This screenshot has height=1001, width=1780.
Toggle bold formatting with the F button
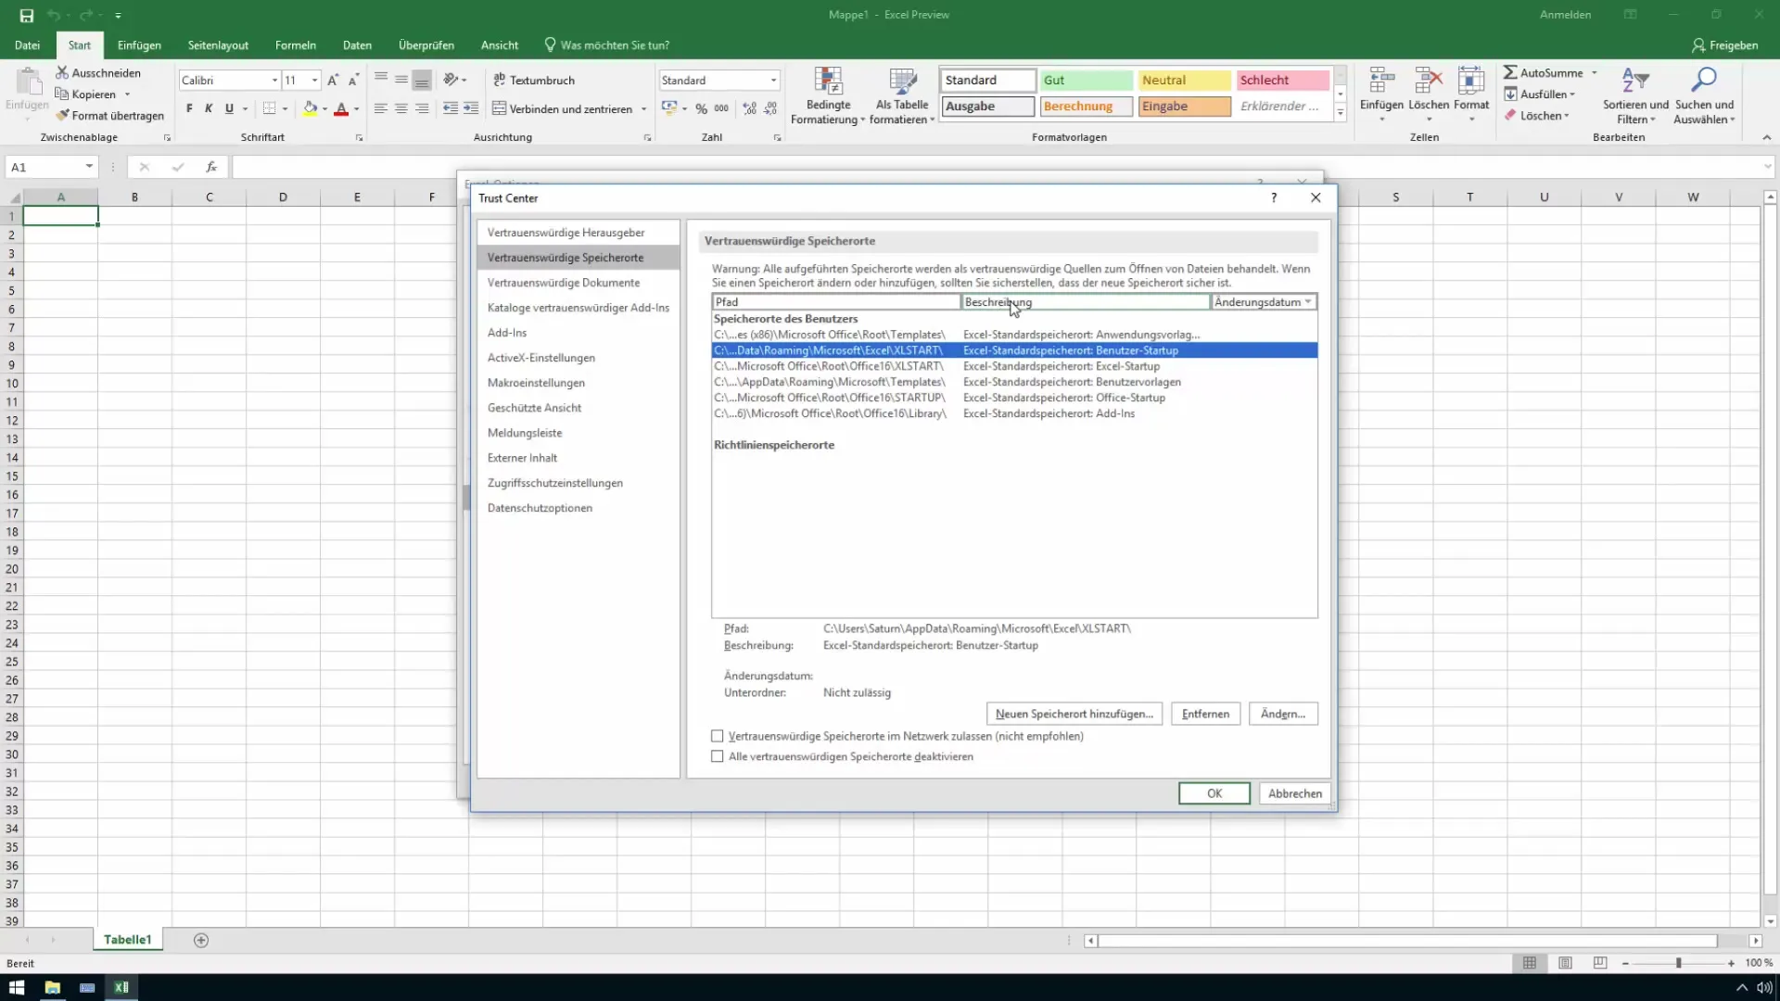pyautogui.click(x=189, y=108)
